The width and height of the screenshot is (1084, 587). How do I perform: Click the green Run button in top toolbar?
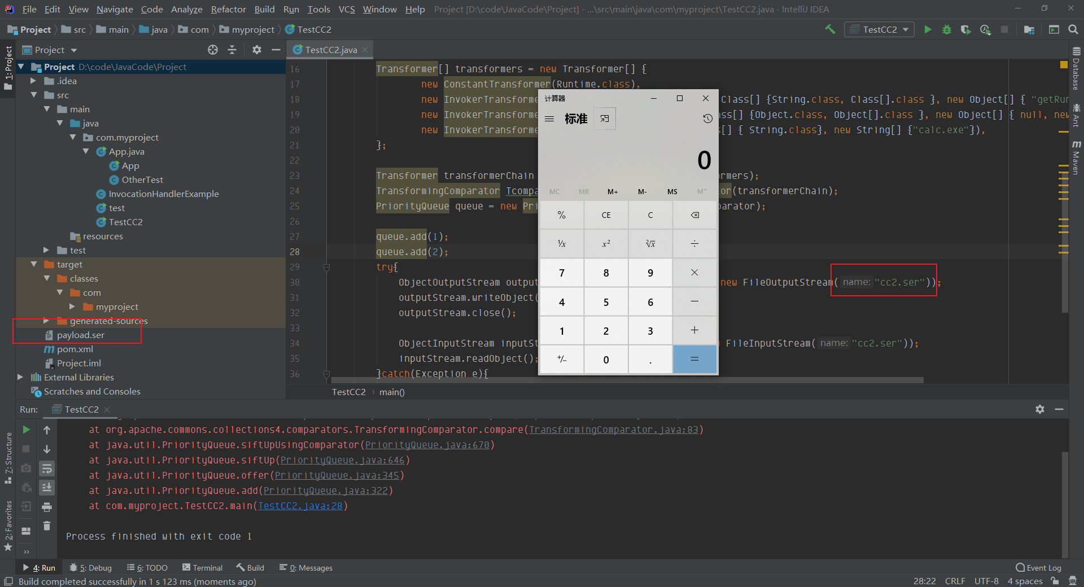(927, 29)
